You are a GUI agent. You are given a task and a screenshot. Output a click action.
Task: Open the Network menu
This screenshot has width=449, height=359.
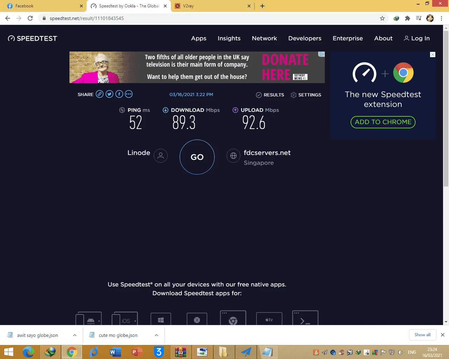point(264,38)
